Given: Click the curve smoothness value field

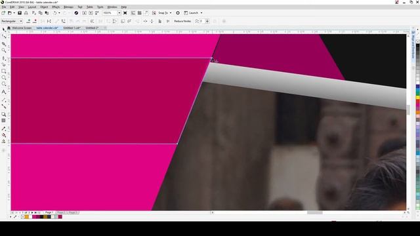Looking at the screenshot, I should [x=201, y=21].
